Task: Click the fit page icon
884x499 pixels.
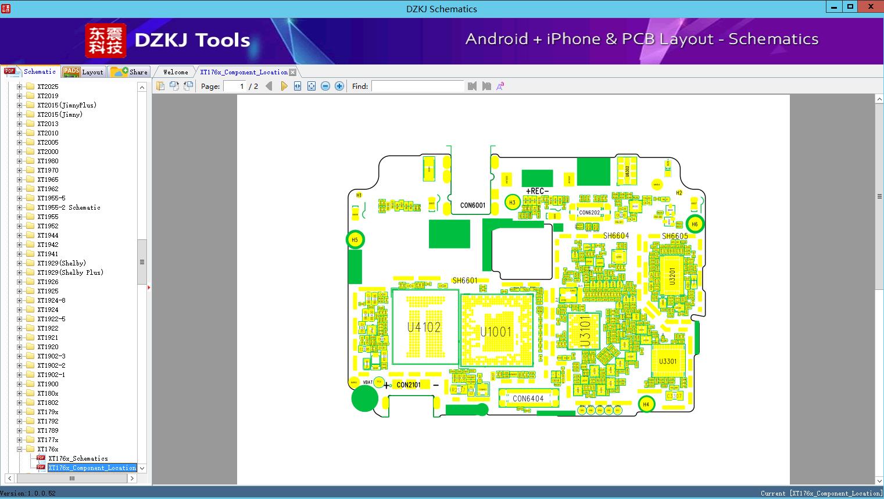Action: (312, 86)
